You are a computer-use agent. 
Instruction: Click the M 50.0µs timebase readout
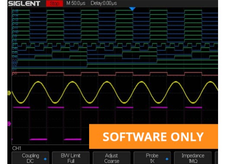tap(76, 3)
